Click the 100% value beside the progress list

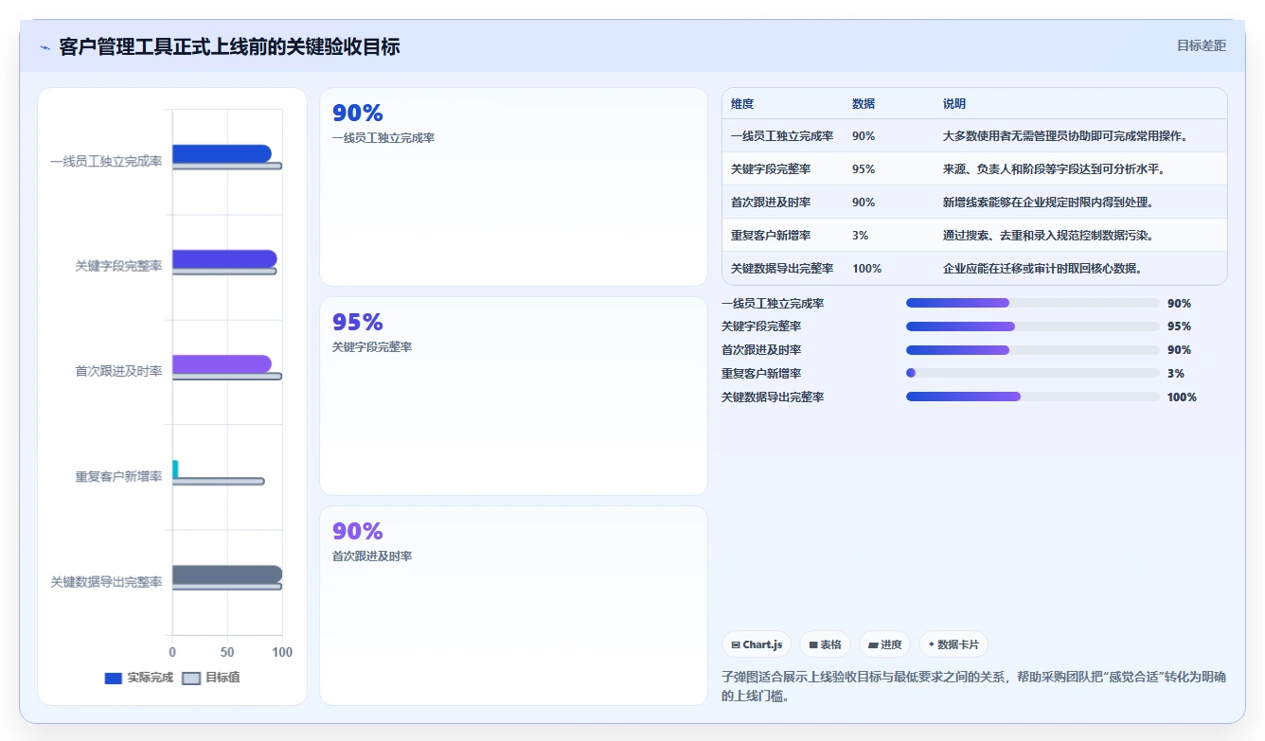pos(1182,397)
